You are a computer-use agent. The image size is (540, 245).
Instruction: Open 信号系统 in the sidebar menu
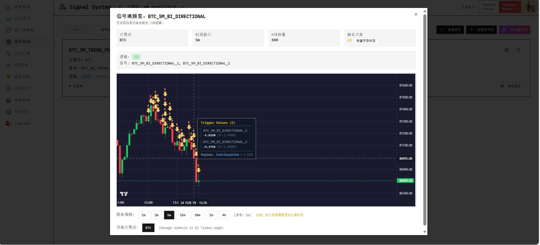22,42
